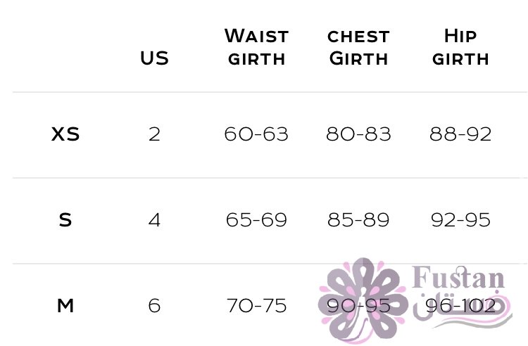Screen dimensions: 528x346
Task: Click the US size 6 cell
Action: (154, 306)
